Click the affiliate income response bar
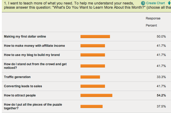This screenshot has height=113, width=171. [x=93, y=46]
